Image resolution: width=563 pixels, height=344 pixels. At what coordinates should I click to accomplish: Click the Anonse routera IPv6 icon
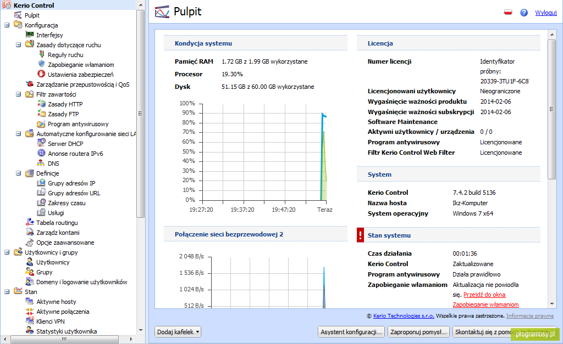click(x=41, y=153)
